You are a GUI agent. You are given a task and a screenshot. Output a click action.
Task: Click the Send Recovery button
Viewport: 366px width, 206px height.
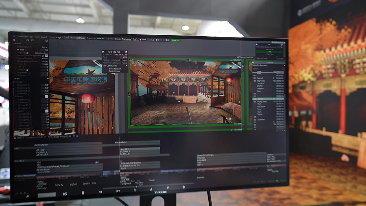[115, 71]
